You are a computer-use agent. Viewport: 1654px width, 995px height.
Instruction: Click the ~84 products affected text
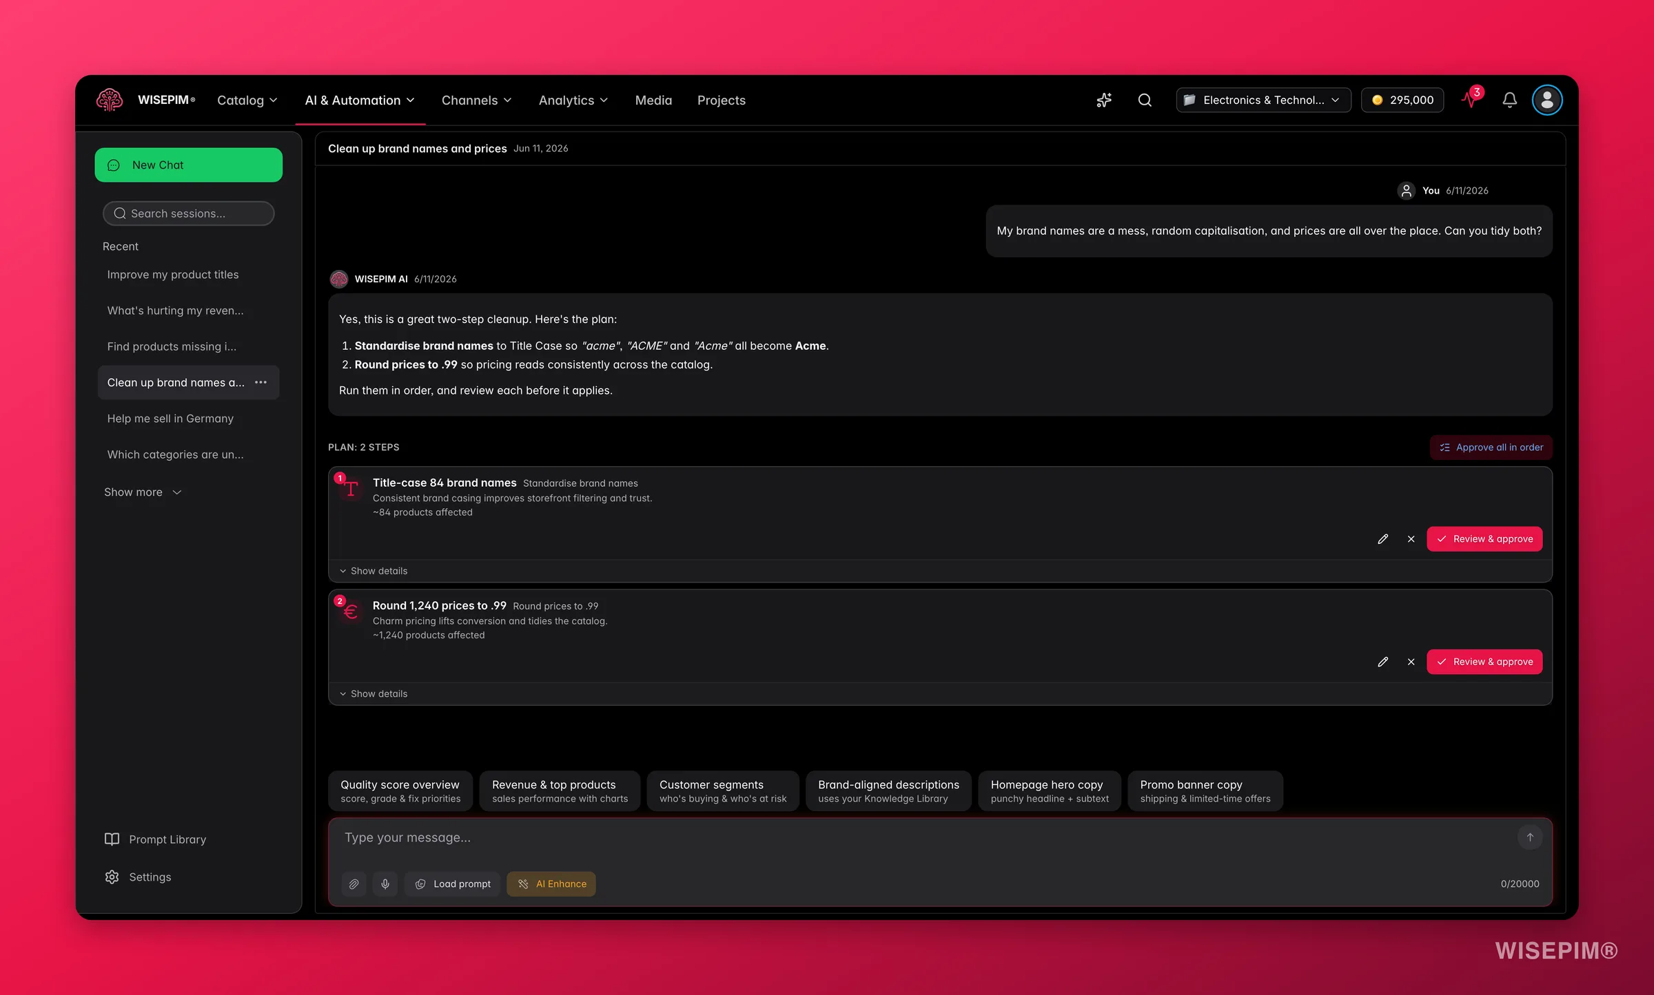point(422,512)
